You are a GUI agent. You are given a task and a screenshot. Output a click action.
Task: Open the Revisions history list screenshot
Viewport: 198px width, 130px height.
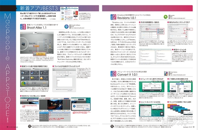[x=149, y=32]
